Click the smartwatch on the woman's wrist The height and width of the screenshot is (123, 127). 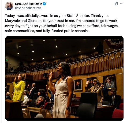[x=68, y=108]
